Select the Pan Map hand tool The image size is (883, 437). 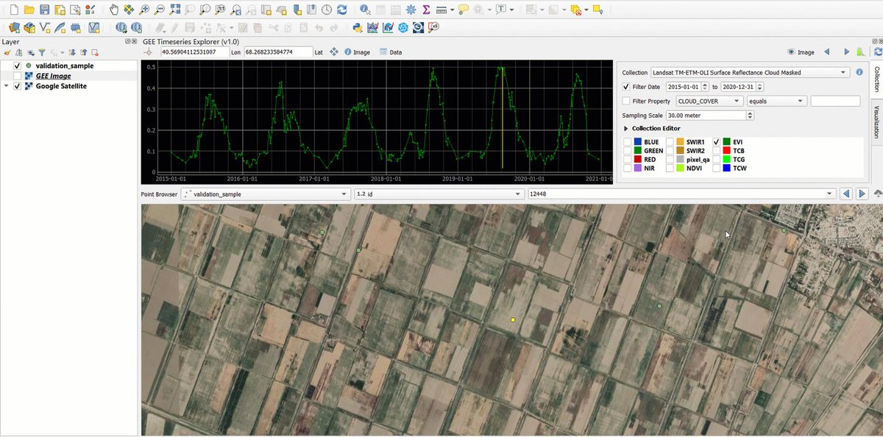coord(113,10)
